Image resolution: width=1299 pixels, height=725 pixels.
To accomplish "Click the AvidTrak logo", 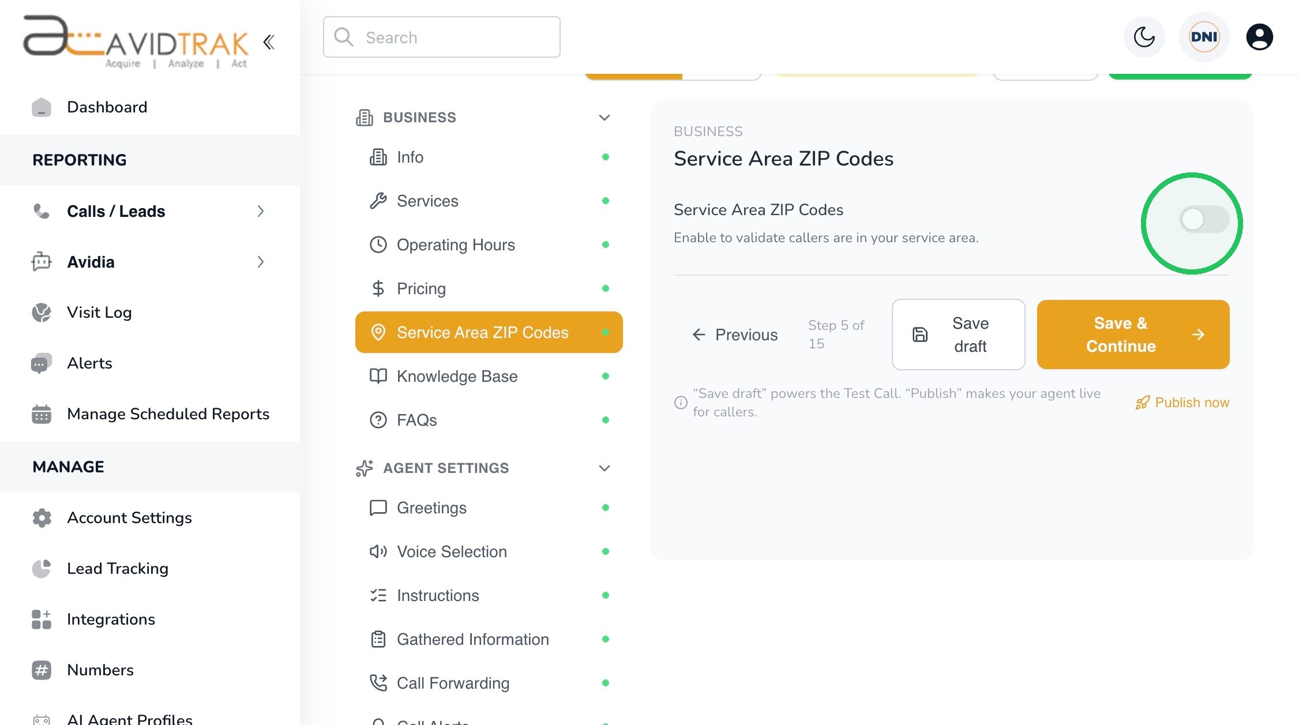I will point(136,42).
